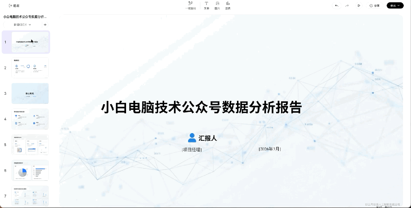Image resolution: width=411 pixels, height=208 pixels.
Task: Select the [项目经理] placeholder text
Action: (192, 150)
